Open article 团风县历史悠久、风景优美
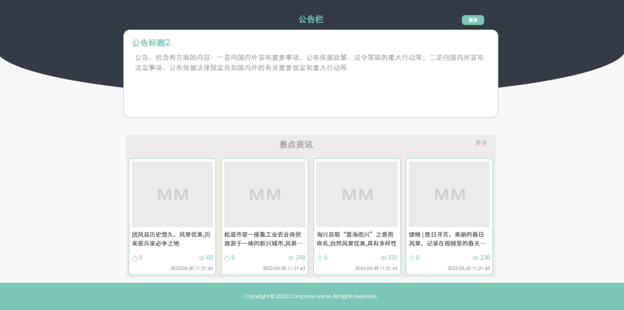This screenshot has width=624, height=310. point(171,239)
